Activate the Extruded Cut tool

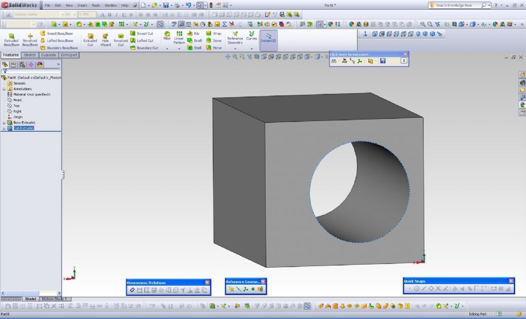[90, 40]
